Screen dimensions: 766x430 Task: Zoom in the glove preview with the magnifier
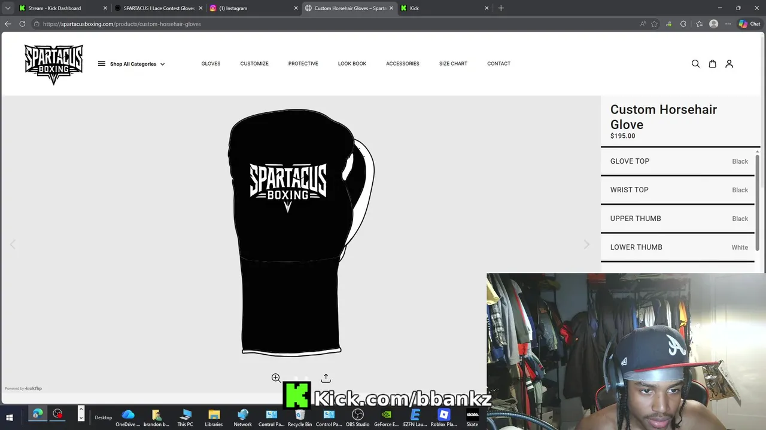(276, 378)
